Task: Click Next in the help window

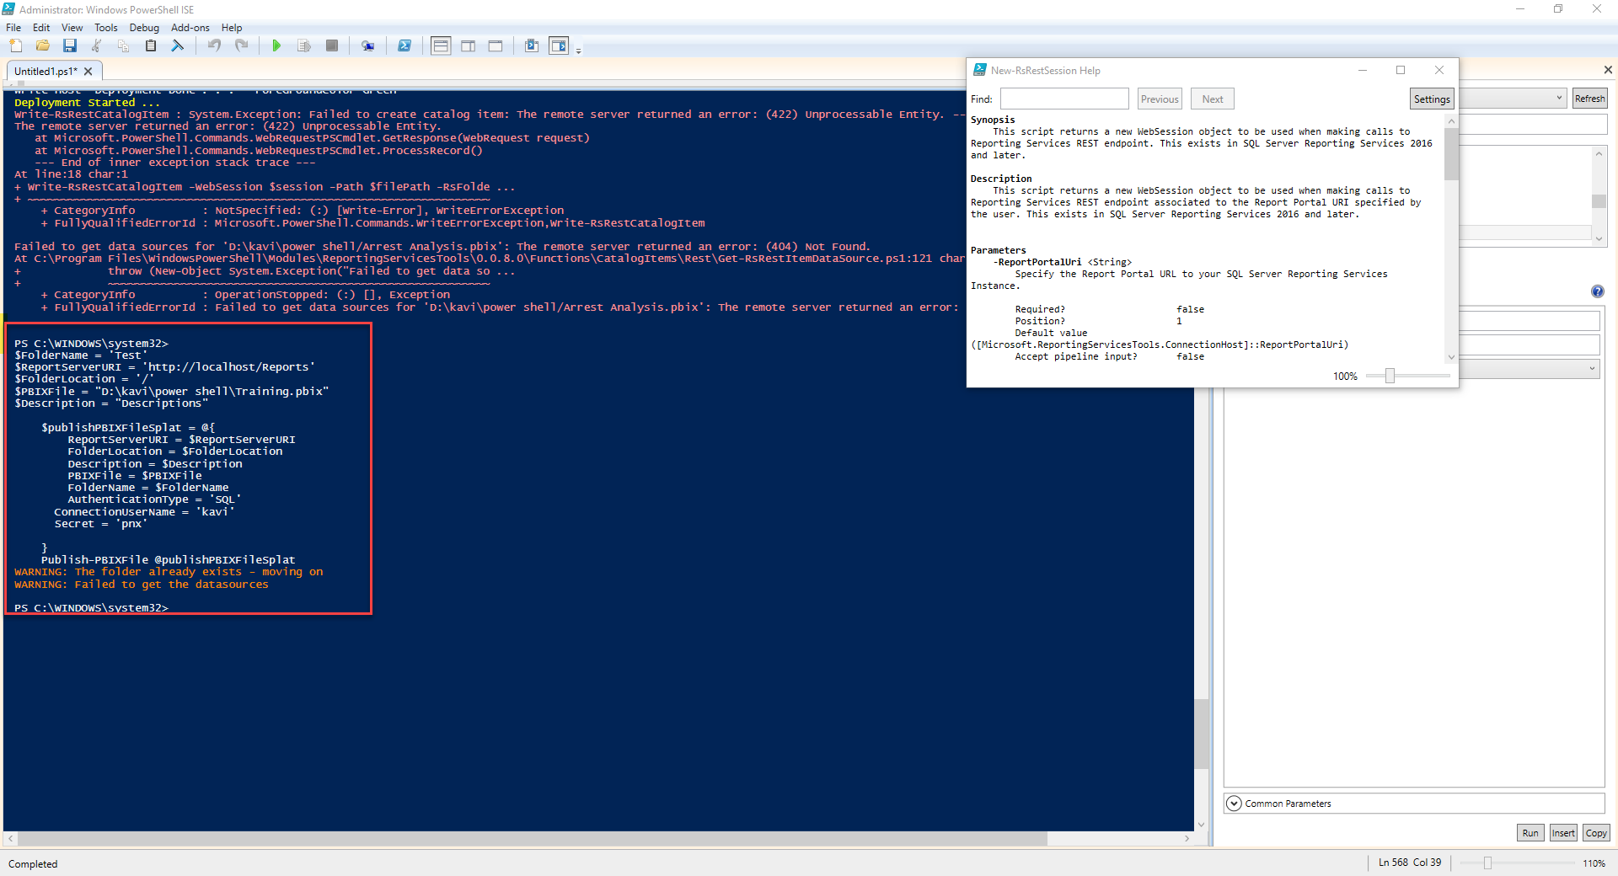Action: click(1211, 99)
